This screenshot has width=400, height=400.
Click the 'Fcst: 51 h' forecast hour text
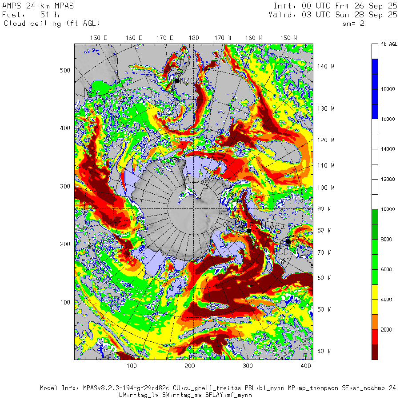coord(31,15)
